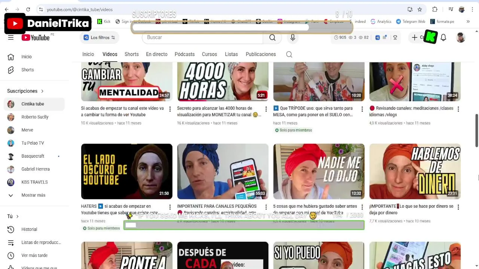Play the 'HABLEMOS DE DINERO' thumbnail
This screenshot has width=479, height=269.
(x=415, y=171)
